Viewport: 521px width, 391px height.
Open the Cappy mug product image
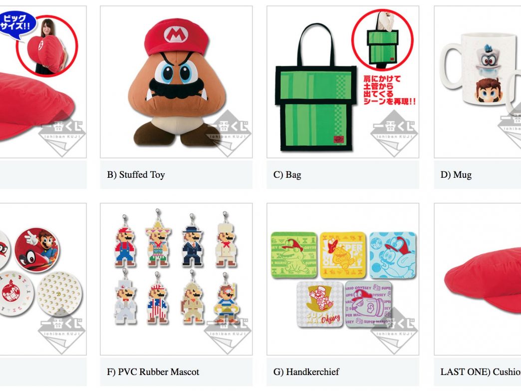[478, 82]
